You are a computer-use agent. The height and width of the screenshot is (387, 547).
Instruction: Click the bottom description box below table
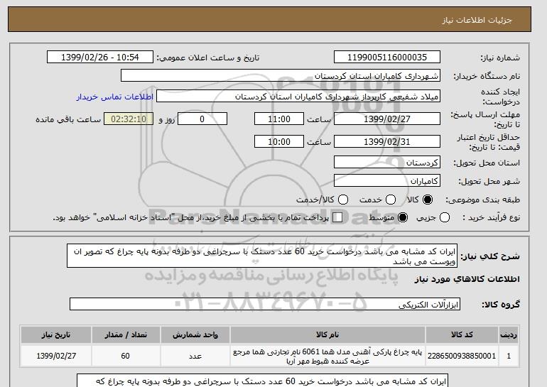(262, 381)
